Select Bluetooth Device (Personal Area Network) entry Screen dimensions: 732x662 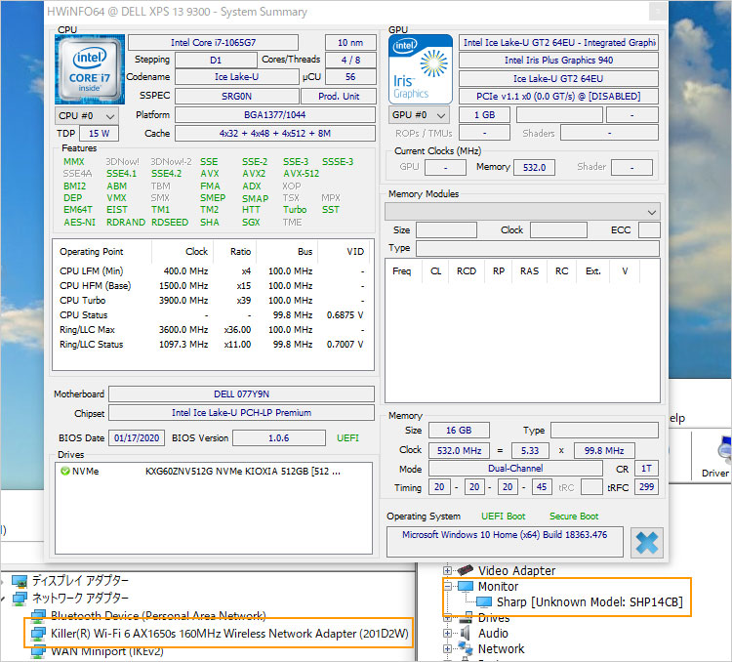[158, 616]
